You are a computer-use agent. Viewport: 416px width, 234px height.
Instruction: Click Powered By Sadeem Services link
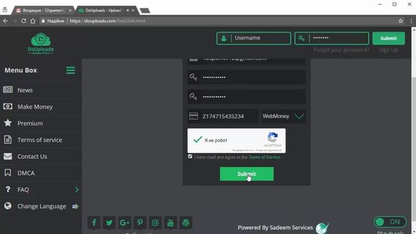275,227
